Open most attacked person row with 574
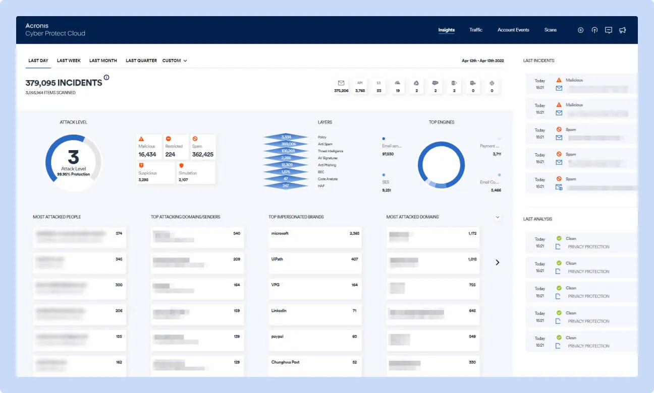The image size is (654, 393). coord(80,237)
